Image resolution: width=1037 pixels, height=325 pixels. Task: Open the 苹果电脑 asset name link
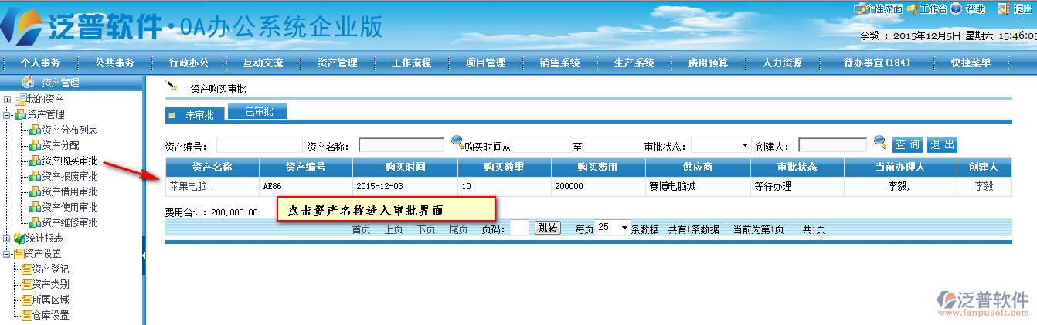pos(189,186)
